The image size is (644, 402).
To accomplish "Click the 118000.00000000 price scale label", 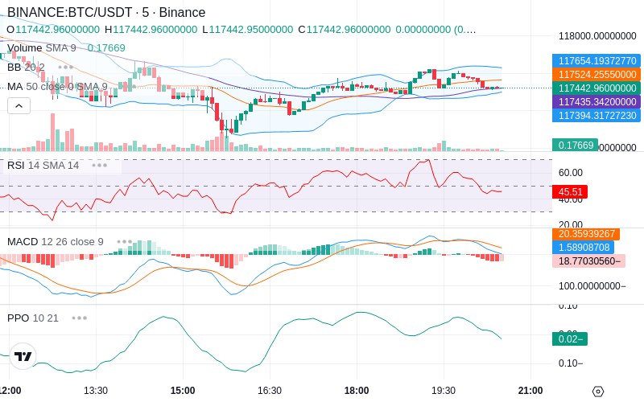I will point(597,36).
